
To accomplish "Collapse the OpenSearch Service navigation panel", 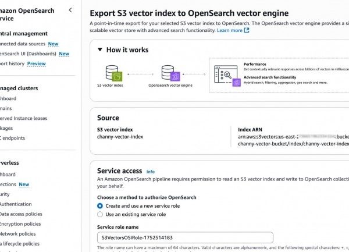I will coord(70,10).
